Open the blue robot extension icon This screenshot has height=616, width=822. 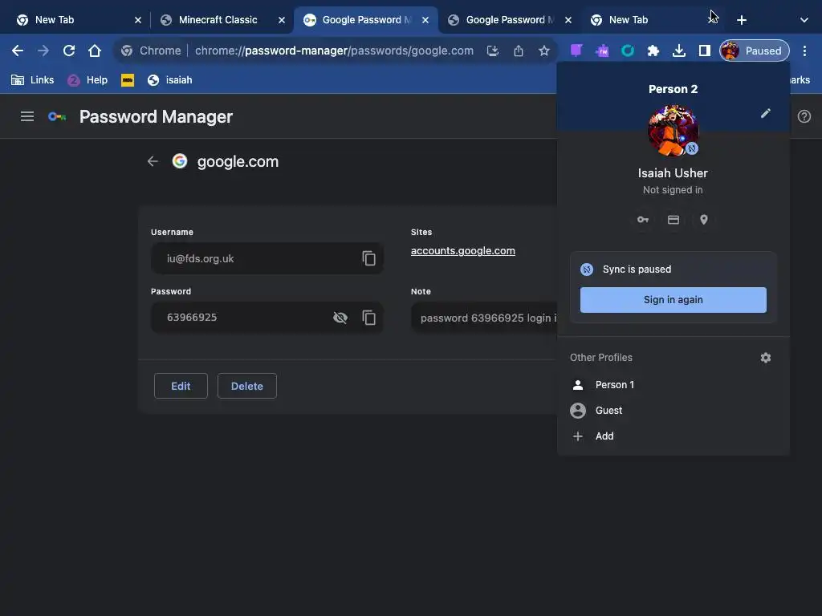[x=602, y=51]
